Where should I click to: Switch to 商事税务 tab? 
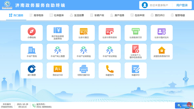(37, 15)
